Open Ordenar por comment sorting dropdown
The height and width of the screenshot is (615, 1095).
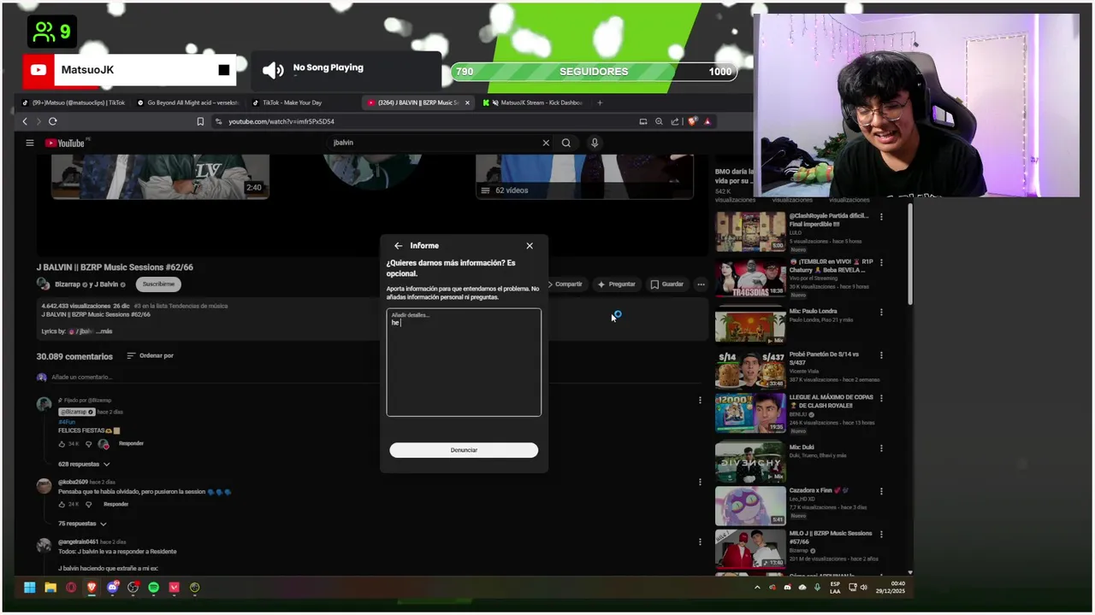click(x=151, y=355)
